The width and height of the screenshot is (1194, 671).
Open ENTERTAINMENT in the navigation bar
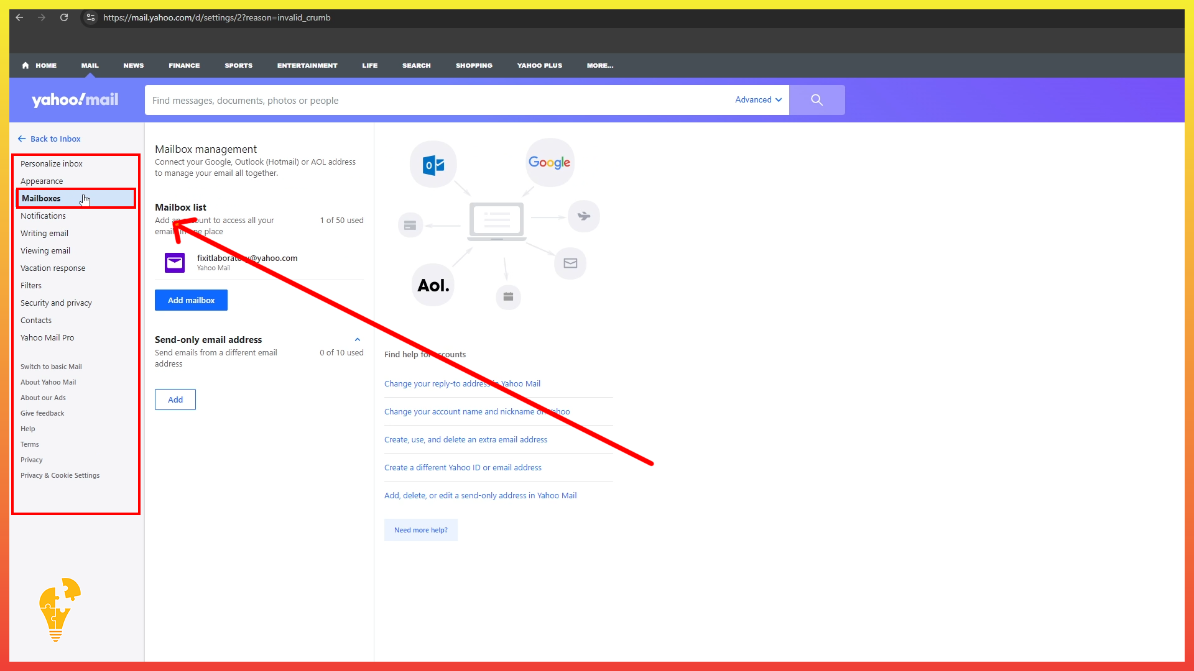307,65
